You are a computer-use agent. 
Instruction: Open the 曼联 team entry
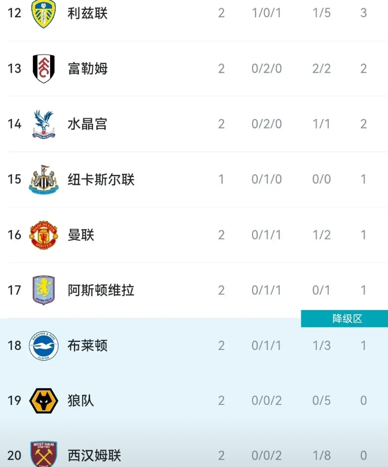coord(81,235)
